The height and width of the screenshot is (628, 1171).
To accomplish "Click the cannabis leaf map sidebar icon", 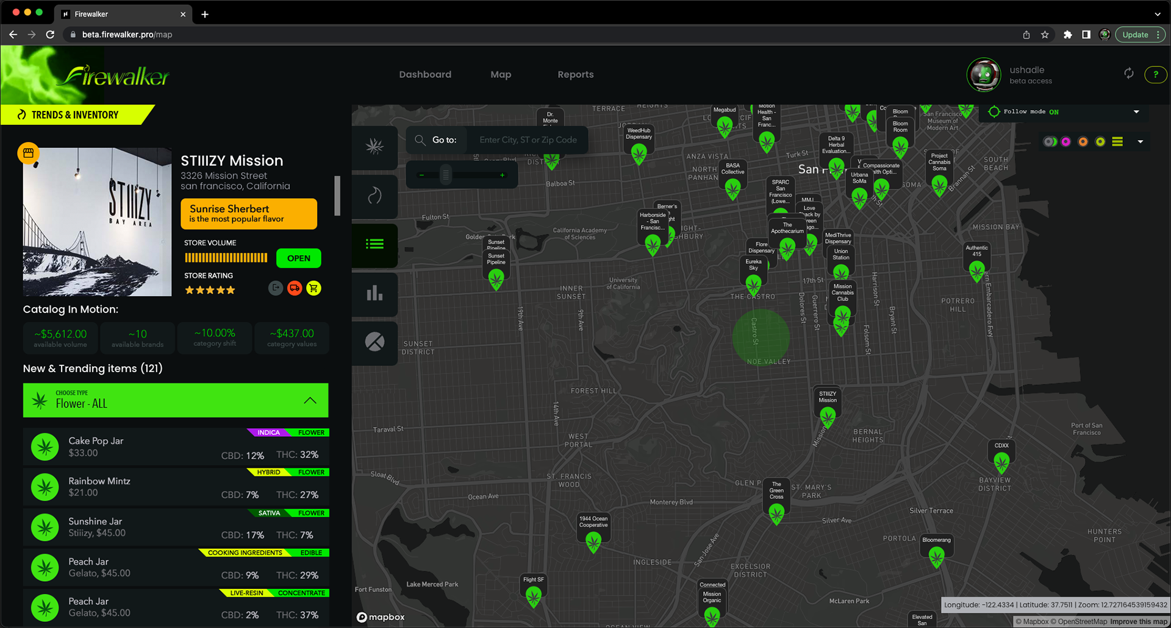I will click(x=374, y=146).
